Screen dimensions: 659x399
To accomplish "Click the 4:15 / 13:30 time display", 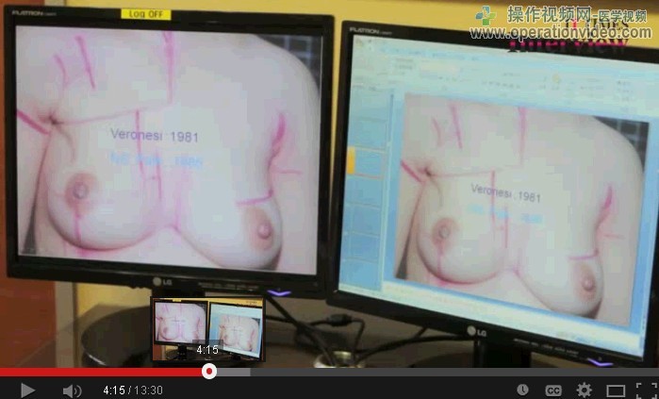I will click(x=133, y=391).
